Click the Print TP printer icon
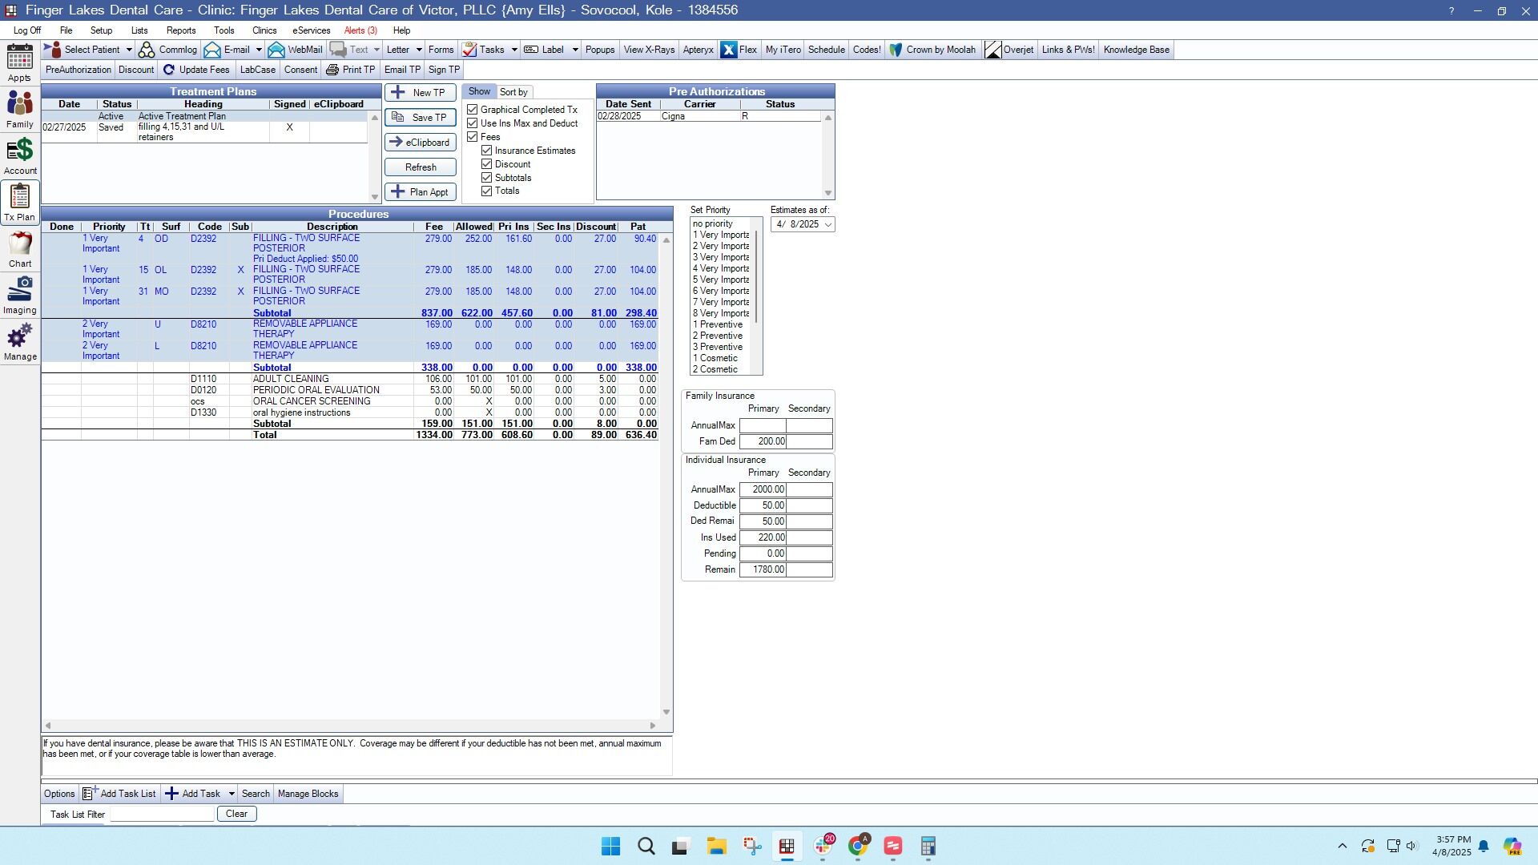Viewport: 1538px width, 865px height. coord(332,70)
